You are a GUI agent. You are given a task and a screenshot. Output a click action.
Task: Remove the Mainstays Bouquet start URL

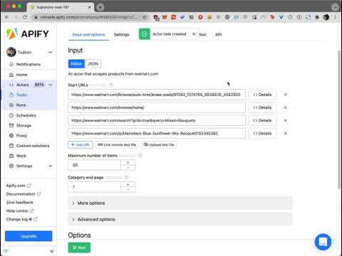286,133
